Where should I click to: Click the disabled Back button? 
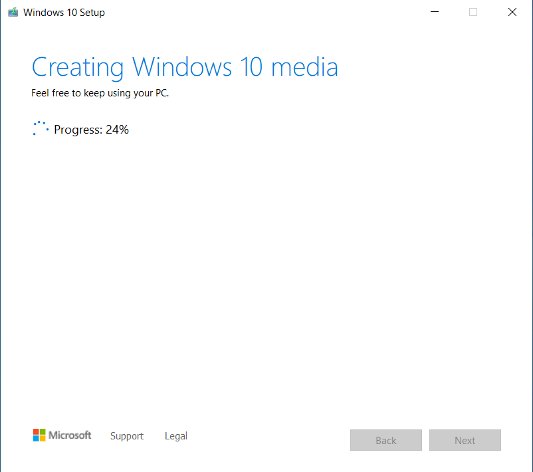(386, 440)
